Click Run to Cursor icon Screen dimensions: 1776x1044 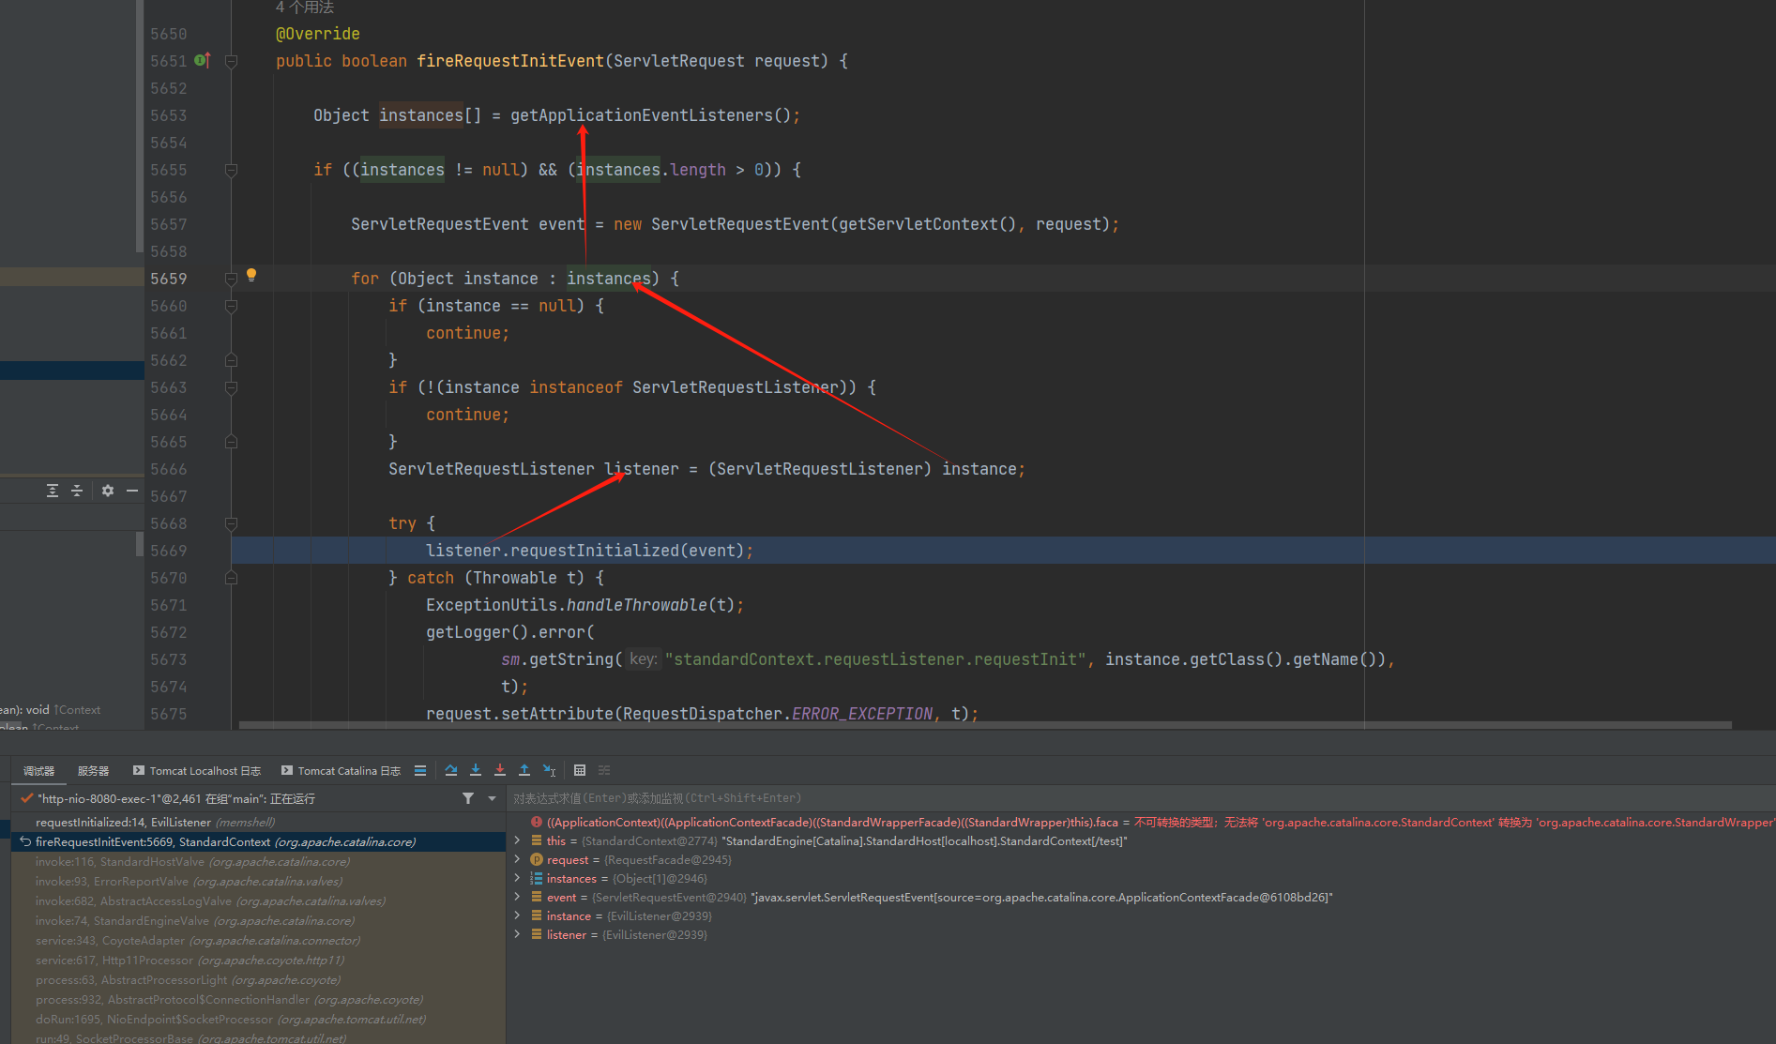(549, 770)
